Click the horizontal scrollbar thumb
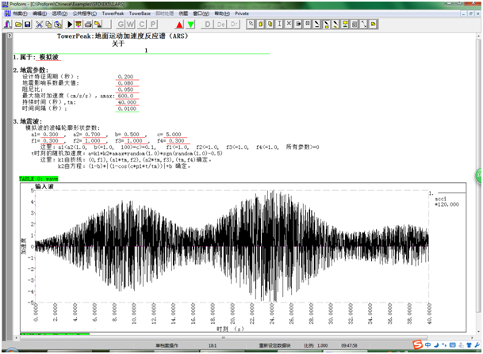 [224, 337]
